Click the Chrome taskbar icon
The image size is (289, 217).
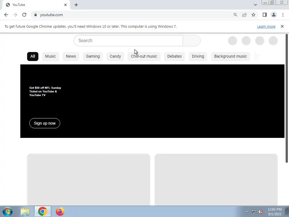click(x=42, y=211)
